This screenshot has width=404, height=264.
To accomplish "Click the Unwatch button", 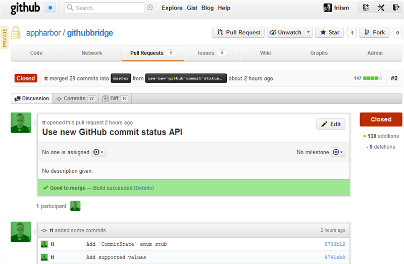I will [285, 32].
